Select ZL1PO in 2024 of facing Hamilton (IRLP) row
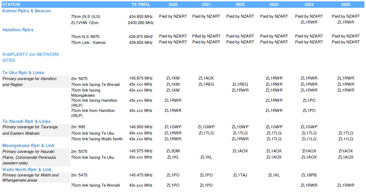 point(309,100)
